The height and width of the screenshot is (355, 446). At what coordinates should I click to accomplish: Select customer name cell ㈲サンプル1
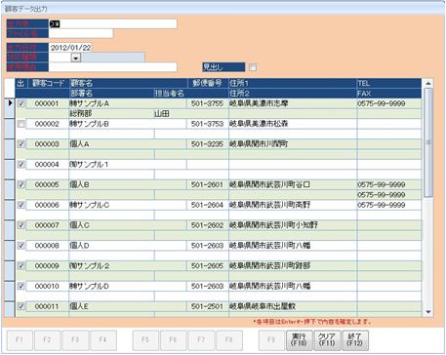[128, 165]
